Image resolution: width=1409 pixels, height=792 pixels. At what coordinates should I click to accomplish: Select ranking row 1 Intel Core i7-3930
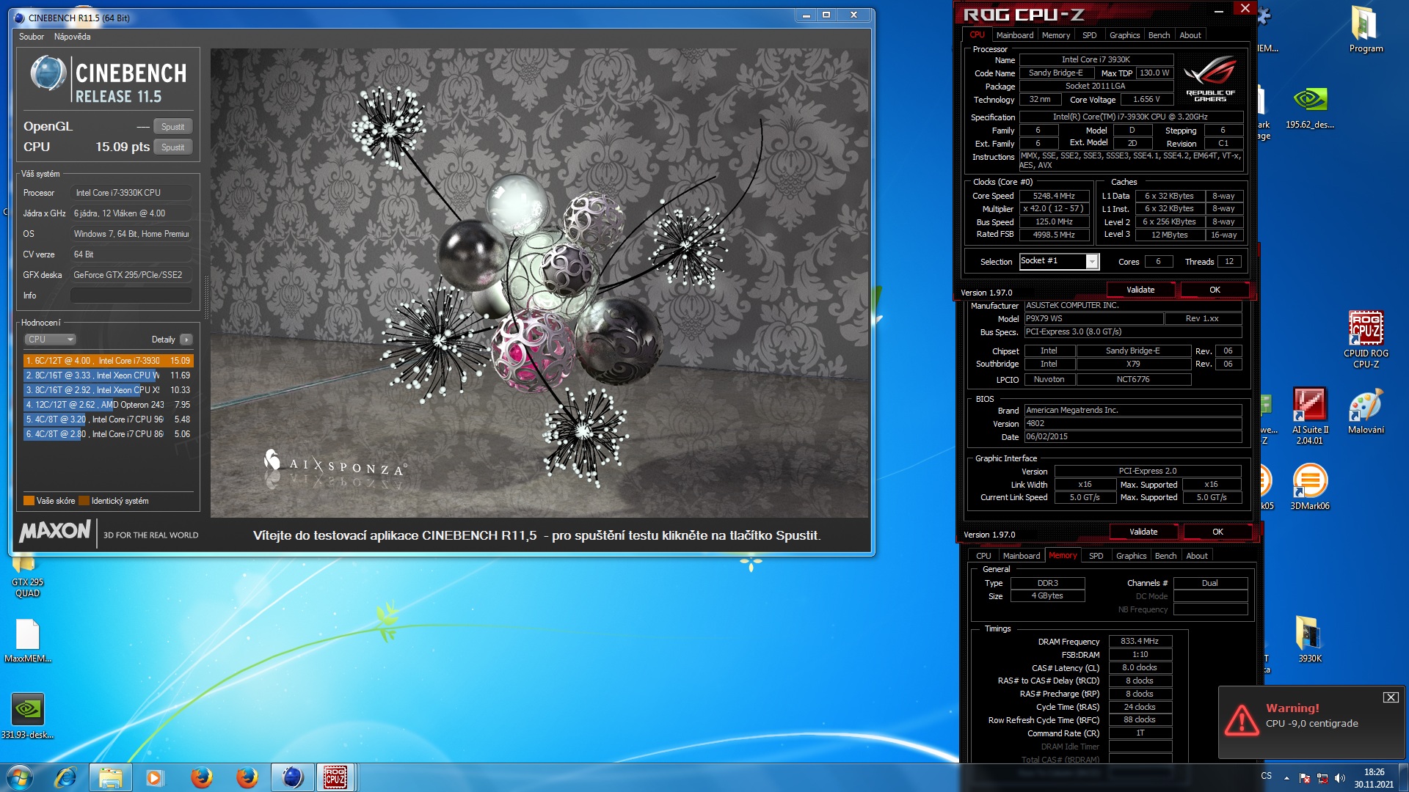(x=108, y=361)
